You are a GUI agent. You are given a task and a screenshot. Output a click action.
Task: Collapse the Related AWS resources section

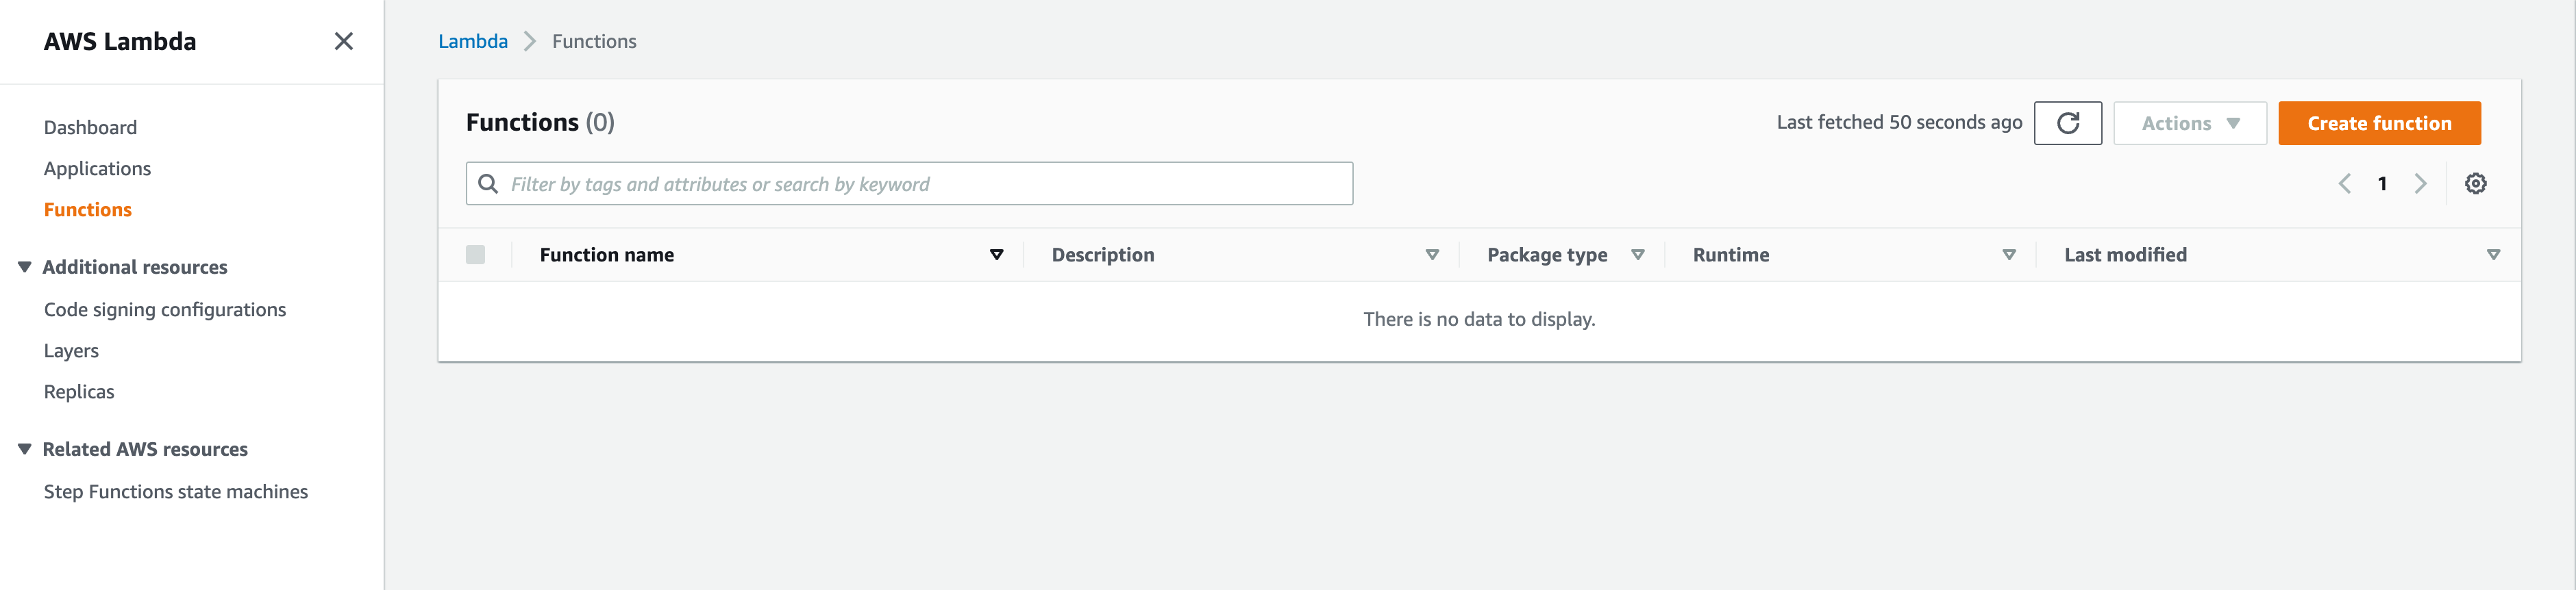click(x=25, y=449)
